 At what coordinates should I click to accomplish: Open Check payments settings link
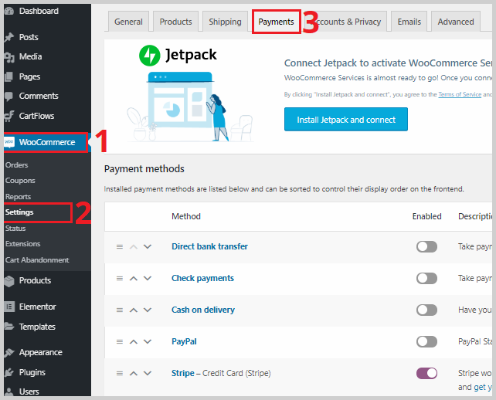pyautogui.click(x=202, y=278)
